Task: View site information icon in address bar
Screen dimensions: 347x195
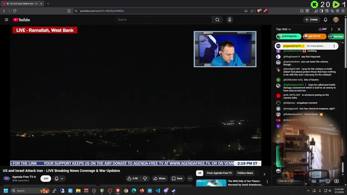Action: click(76, 11)
